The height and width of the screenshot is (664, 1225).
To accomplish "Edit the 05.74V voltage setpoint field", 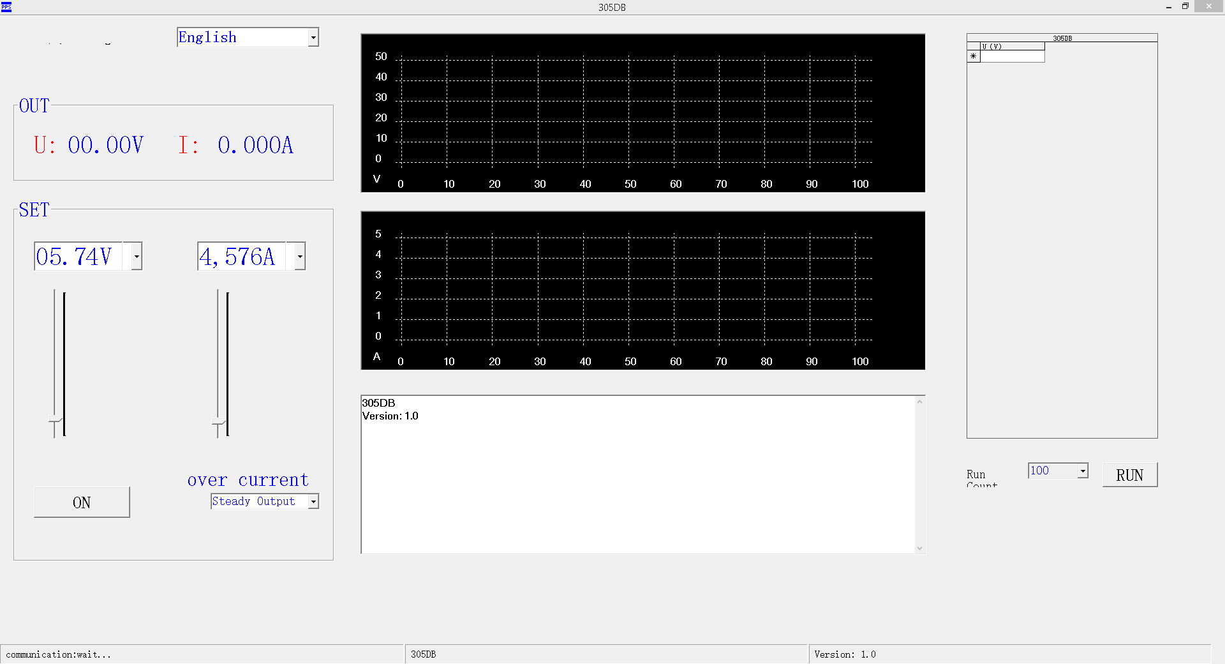I will coord(77,256).
